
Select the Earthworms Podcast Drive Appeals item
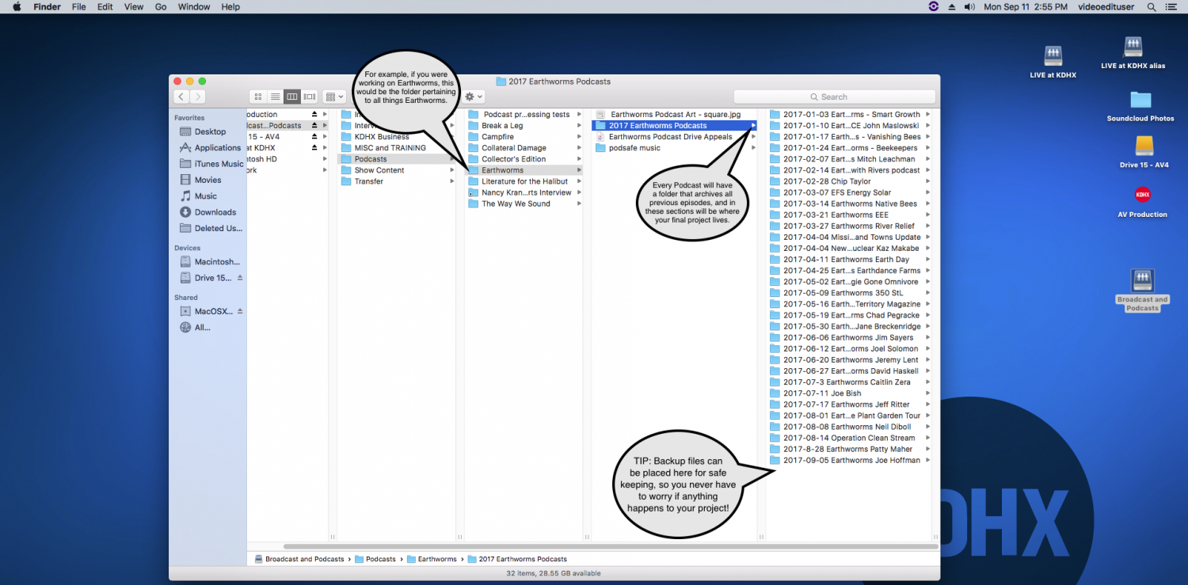pos(670,137)
